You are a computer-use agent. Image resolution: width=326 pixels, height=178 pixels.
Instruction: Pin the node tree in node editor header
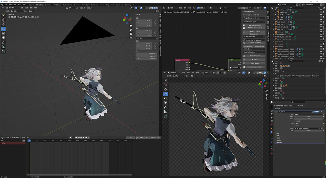point(250,8)
